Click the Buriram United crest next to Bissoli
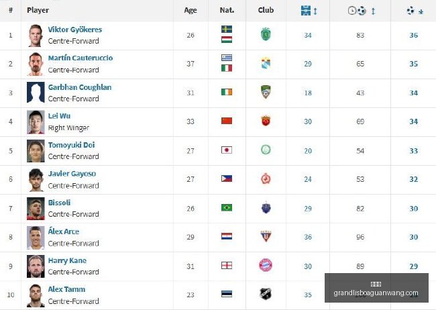The height and width of the screenshot is (310, 436). tap(266, 207)
